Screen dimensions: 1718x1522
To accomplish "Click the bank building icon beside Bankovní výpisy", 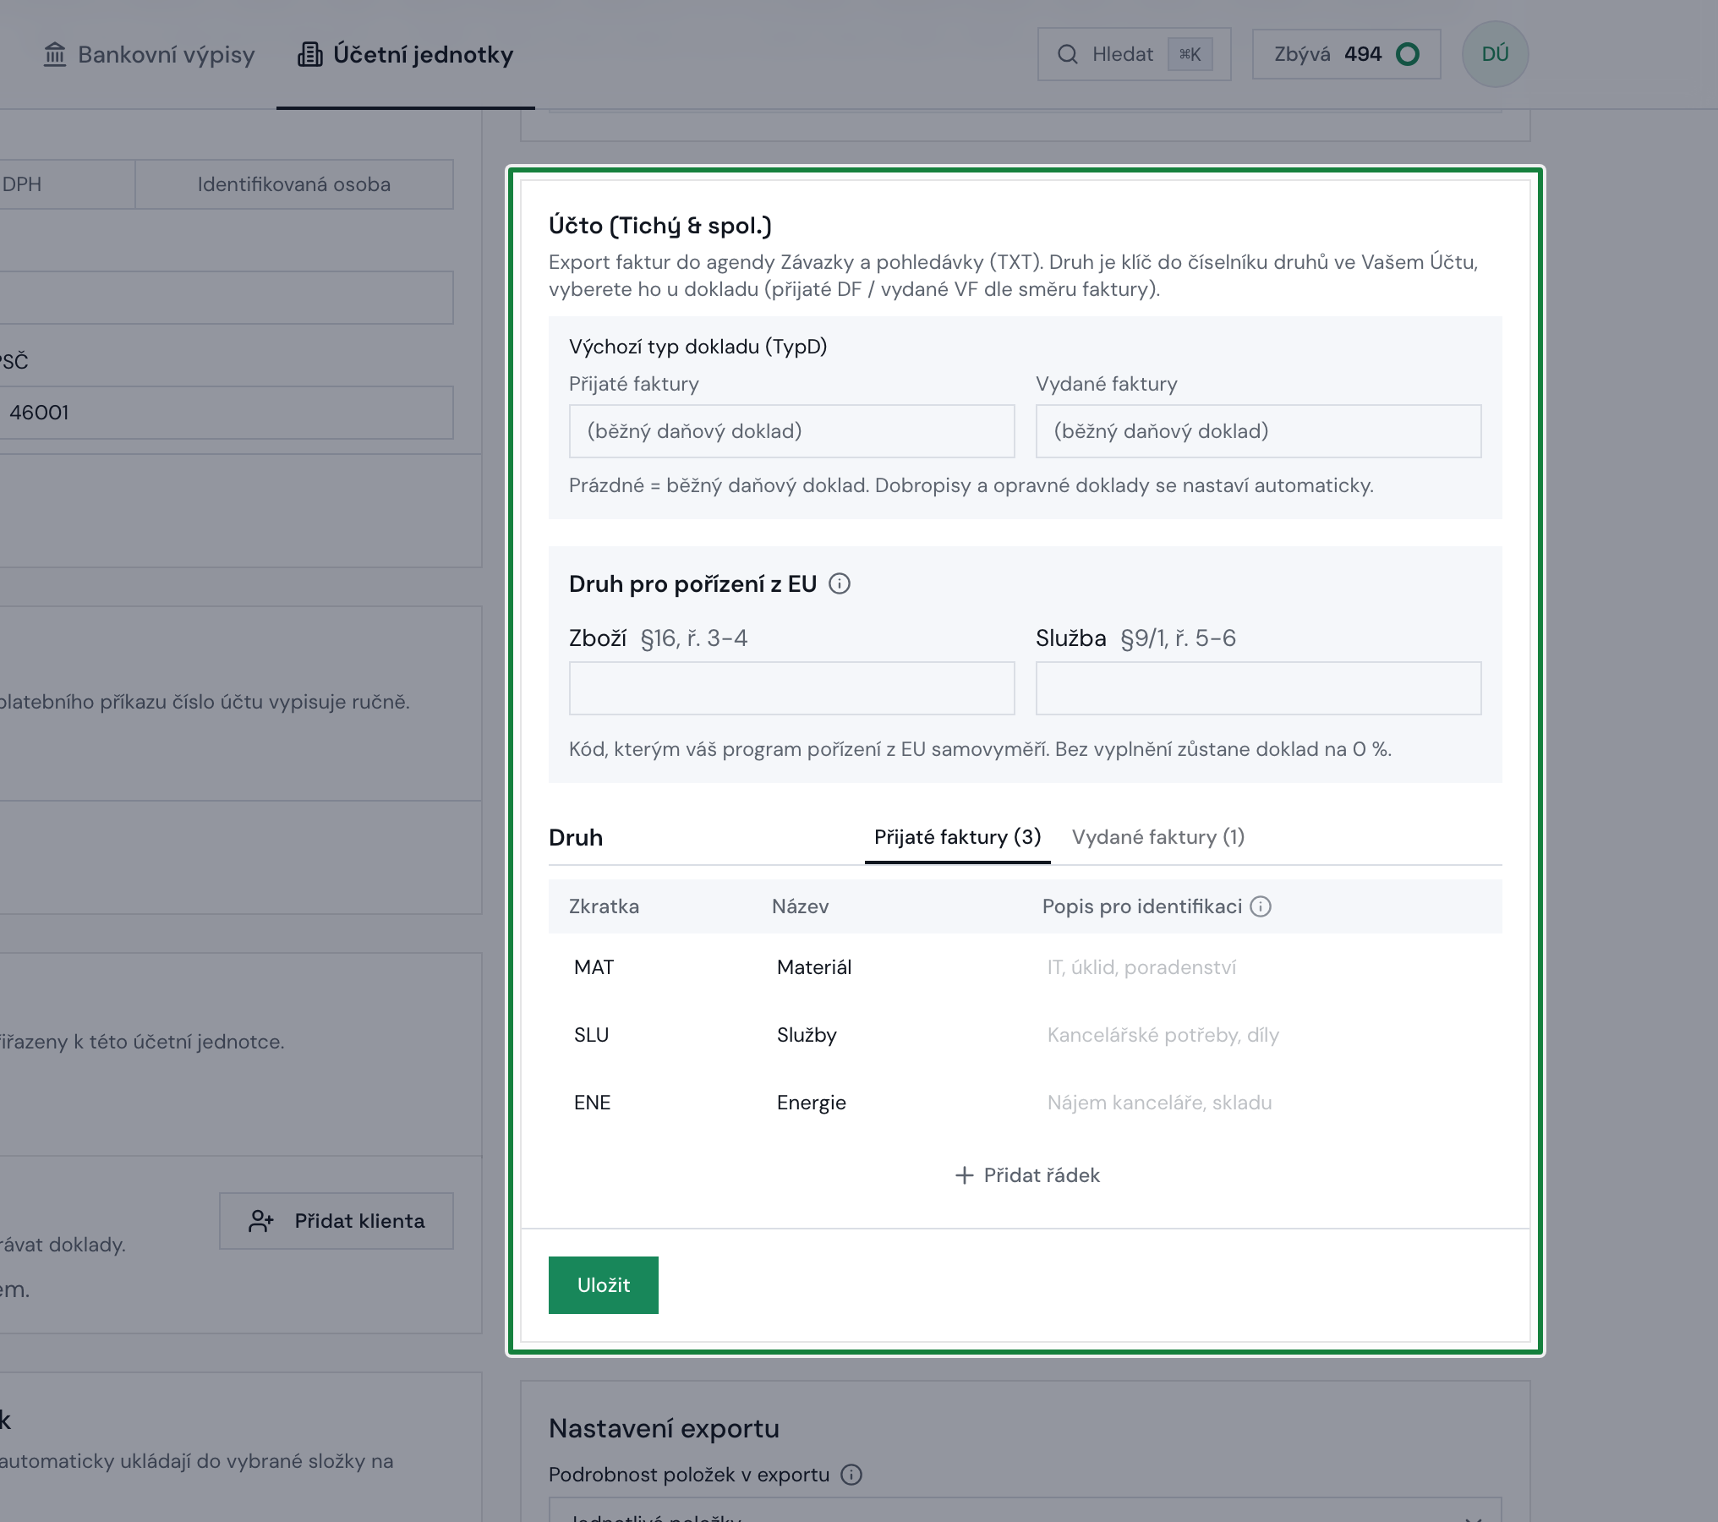I will click(x=55, y=54).
